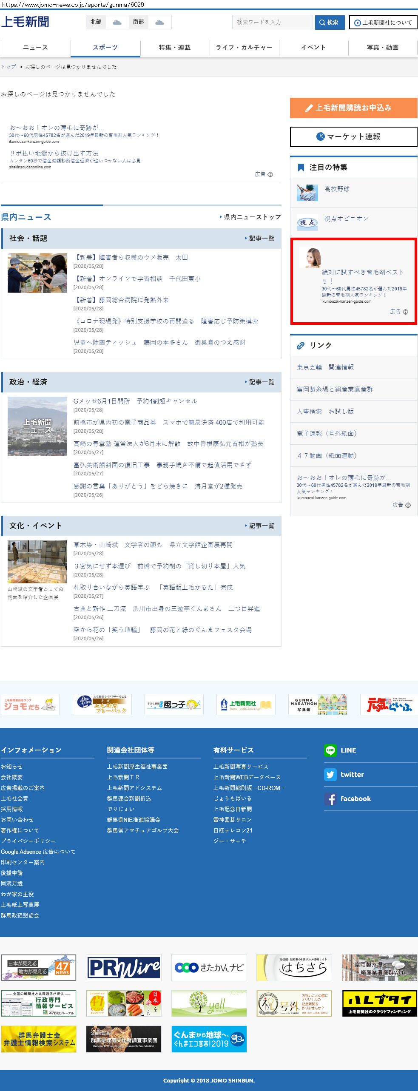Click the 北部 weather cloud icon
The image size is (418, 1091).
(117, 22)
